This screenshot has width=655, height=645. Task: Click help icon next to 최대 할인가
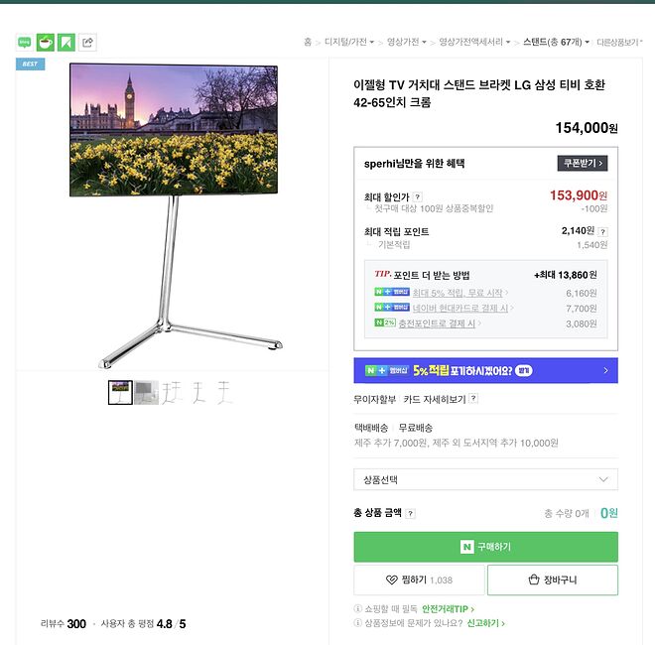click(418, 197)
